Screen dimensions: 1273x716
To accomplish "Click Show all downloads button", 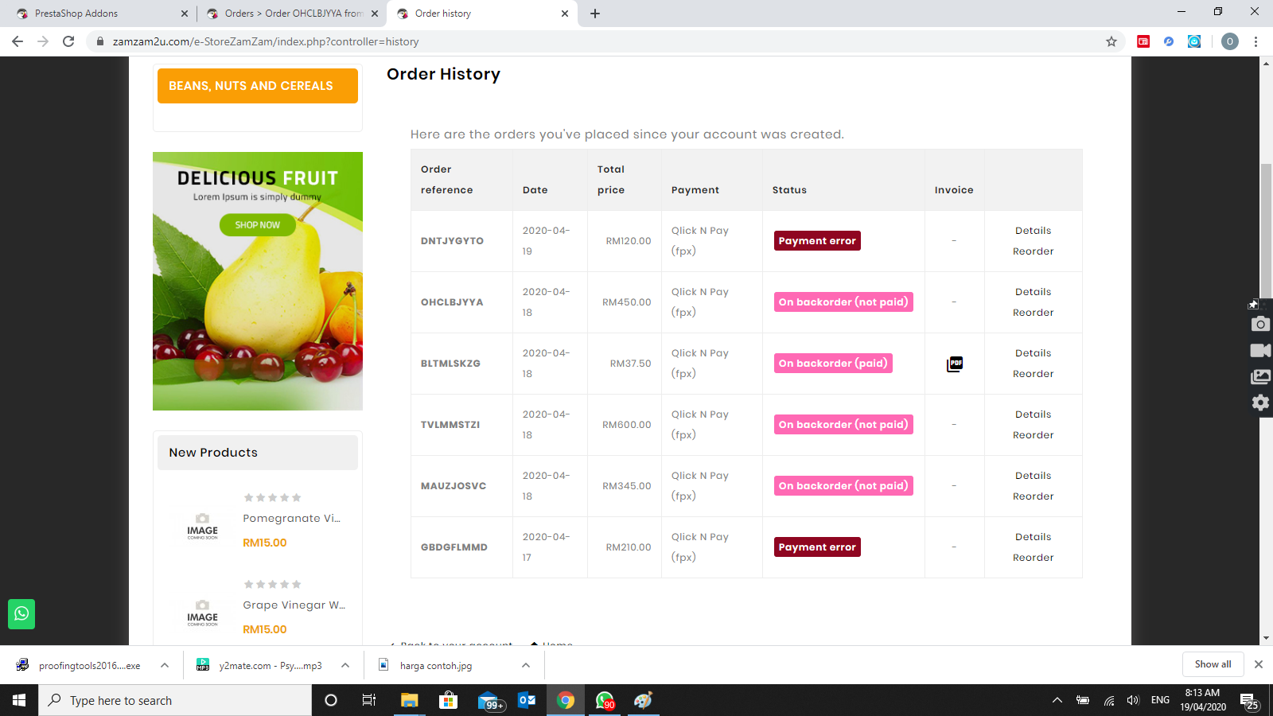I will click(1213, 664).
